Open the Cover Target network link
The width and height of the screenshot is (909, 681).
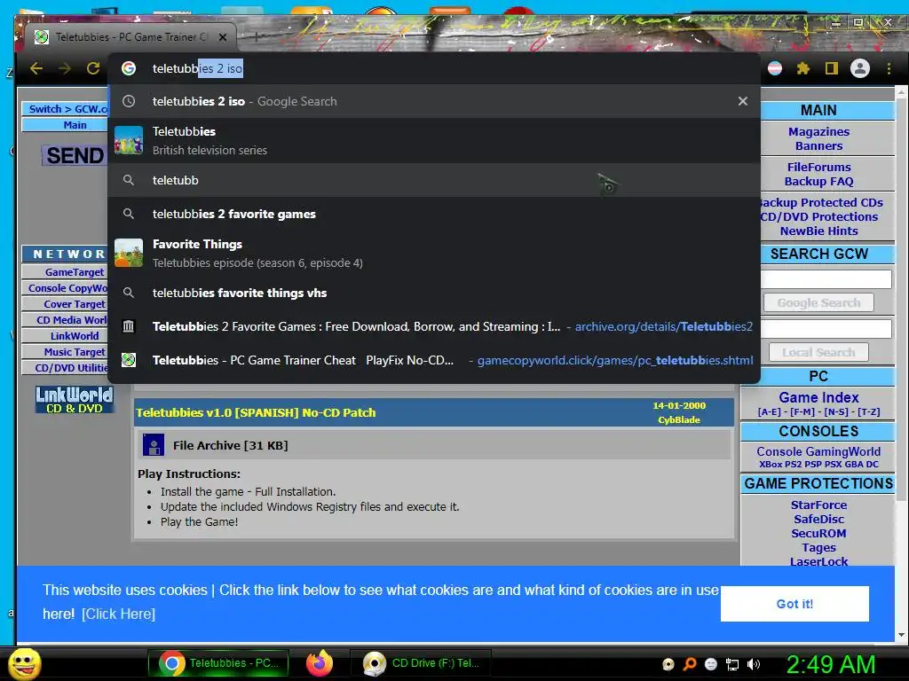click(75, 304)
